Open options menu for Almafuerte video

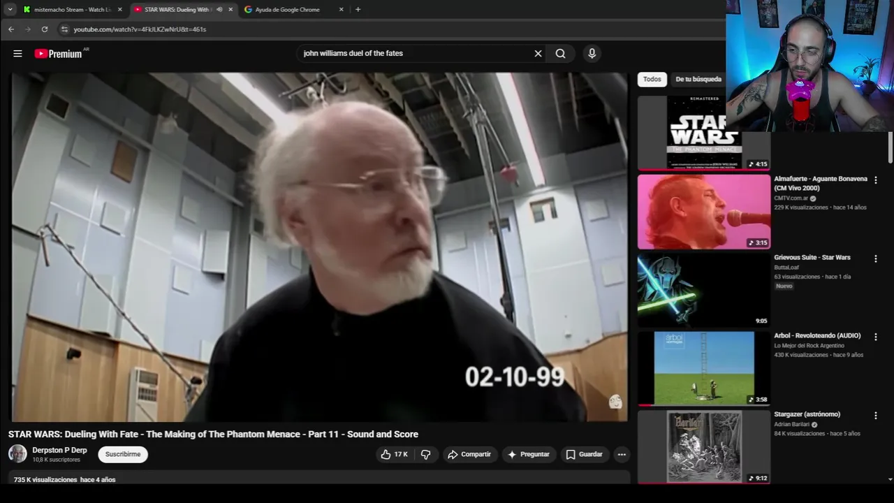(876, 180)
